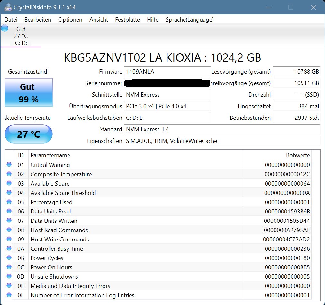Click the health dot for Power On Hours
The width and height of the screenshot is (325, 305).
9,267
